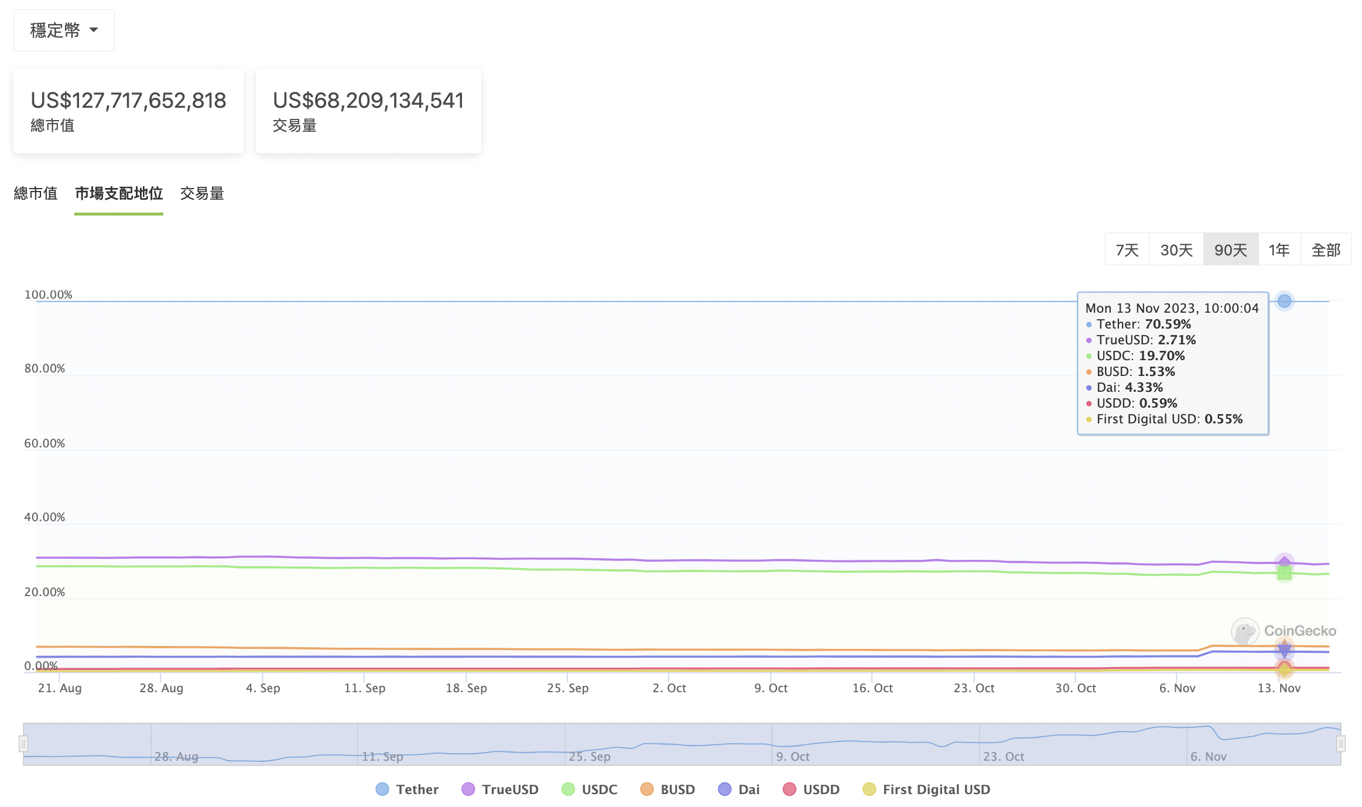This screenshot has height=807, width=1362.
Task: Toggle BUSD series visibility
Action: click(668, 789)
